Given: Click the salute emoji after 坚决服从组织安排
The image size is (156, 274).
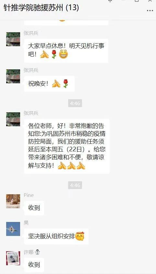Looking at the screenshot, I should click(x=80, y=236).
